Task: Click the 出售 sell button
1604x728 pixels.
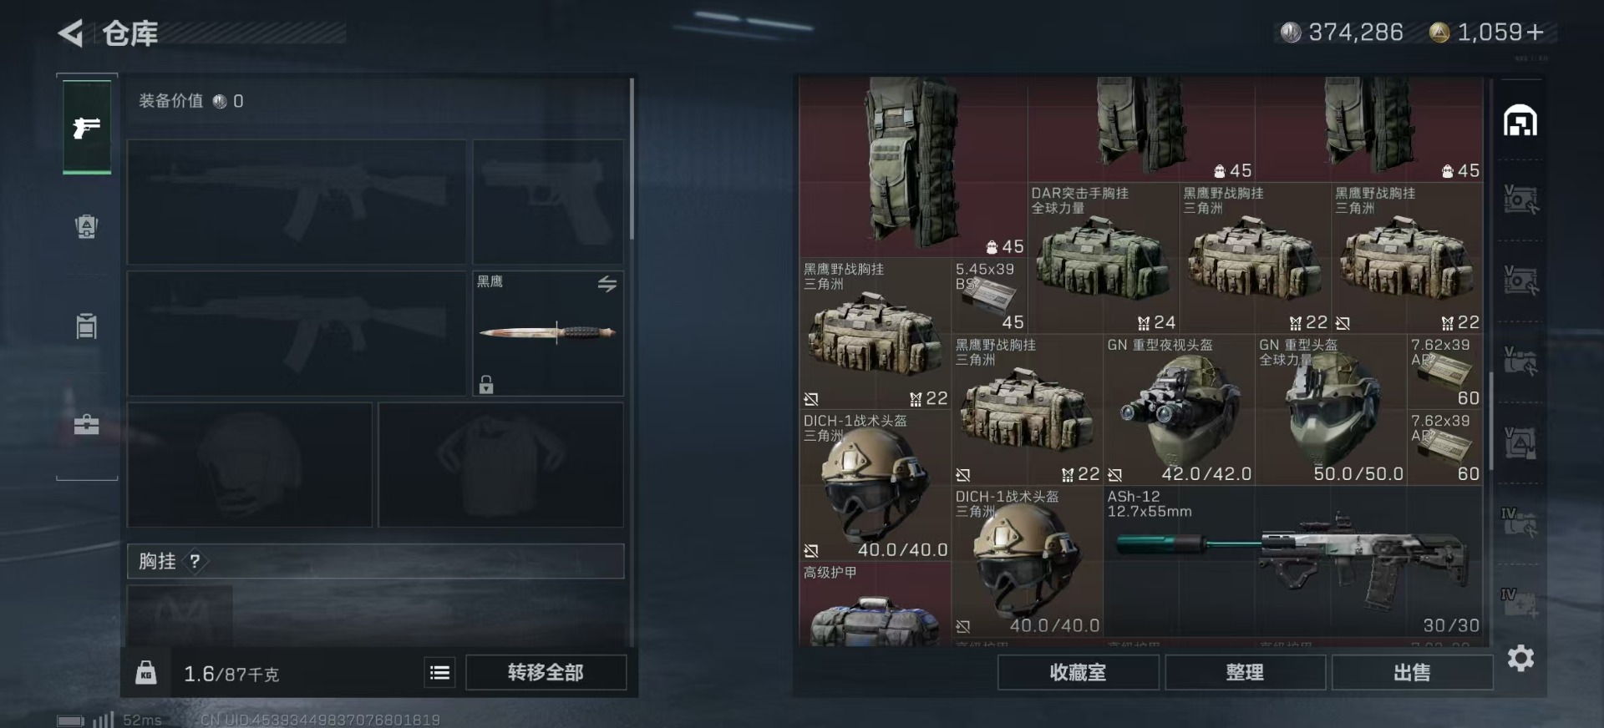Action: pos(1412,672)
